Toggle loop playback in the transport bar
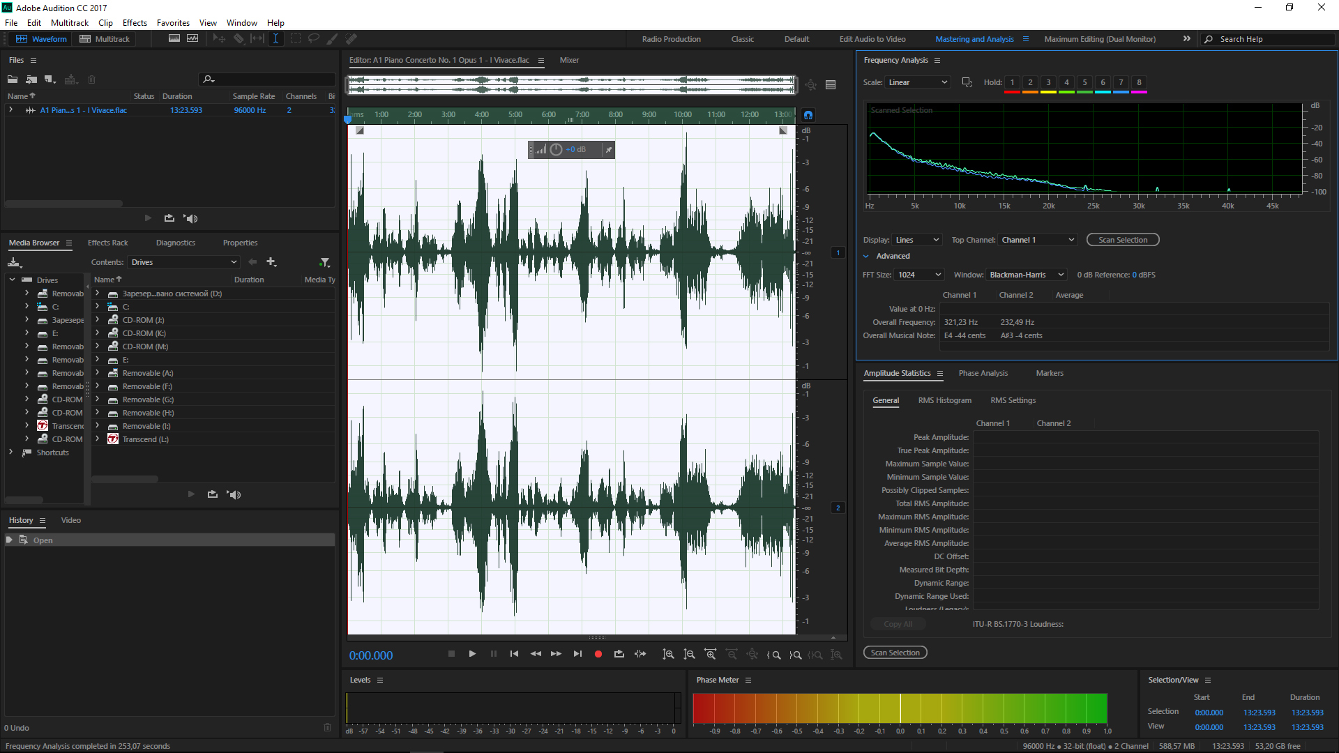Screen dimensions: 1339x753 [x=619, y=654]
